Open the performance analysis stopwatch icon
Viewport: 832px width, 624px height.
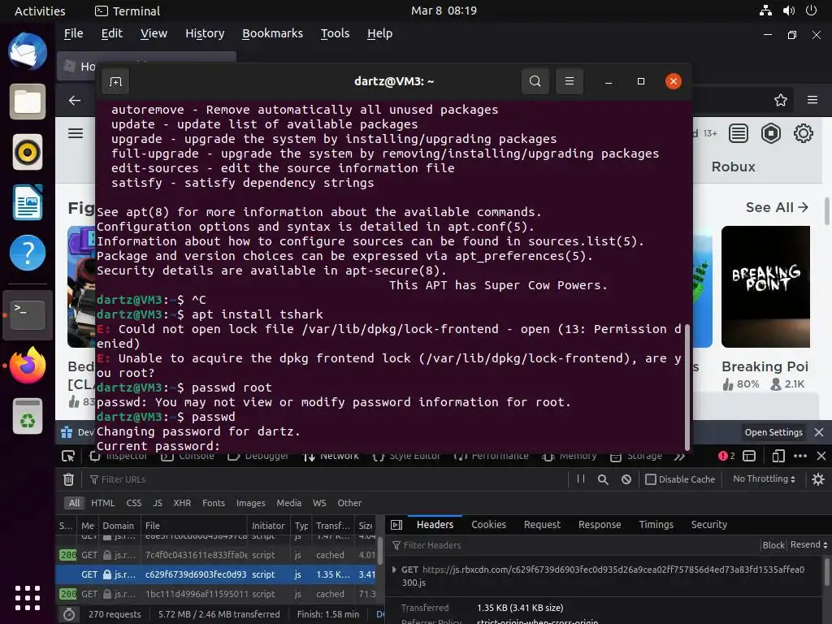point(69,614)
